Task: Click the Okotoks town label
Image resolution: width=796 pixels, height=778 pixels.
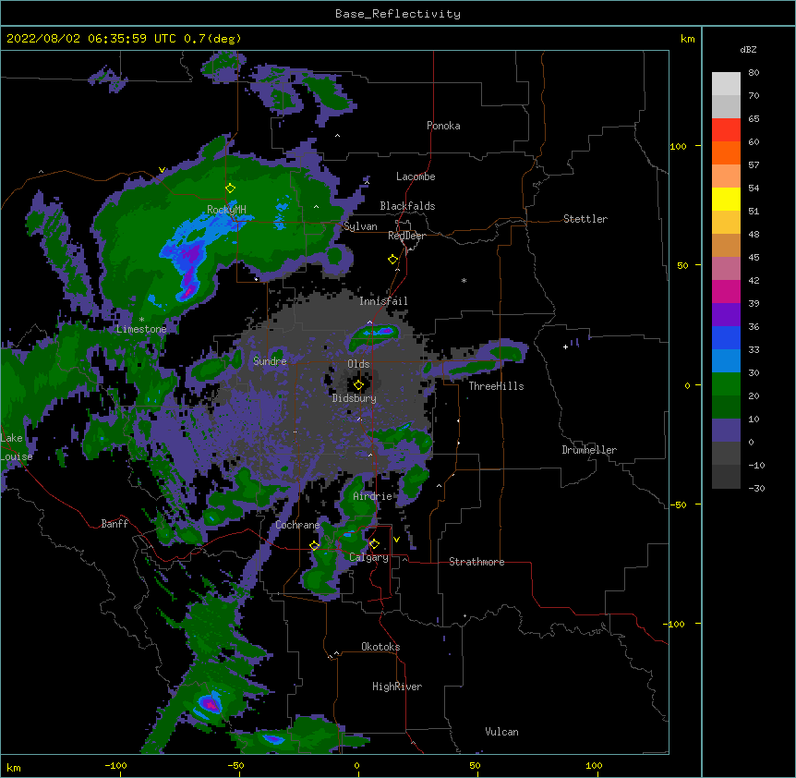Action: (380, 647)
